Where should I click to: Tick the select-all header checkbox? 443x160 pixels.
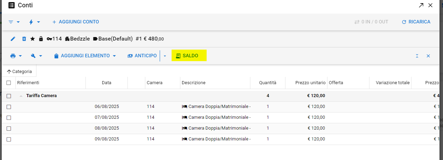(9, 83)
